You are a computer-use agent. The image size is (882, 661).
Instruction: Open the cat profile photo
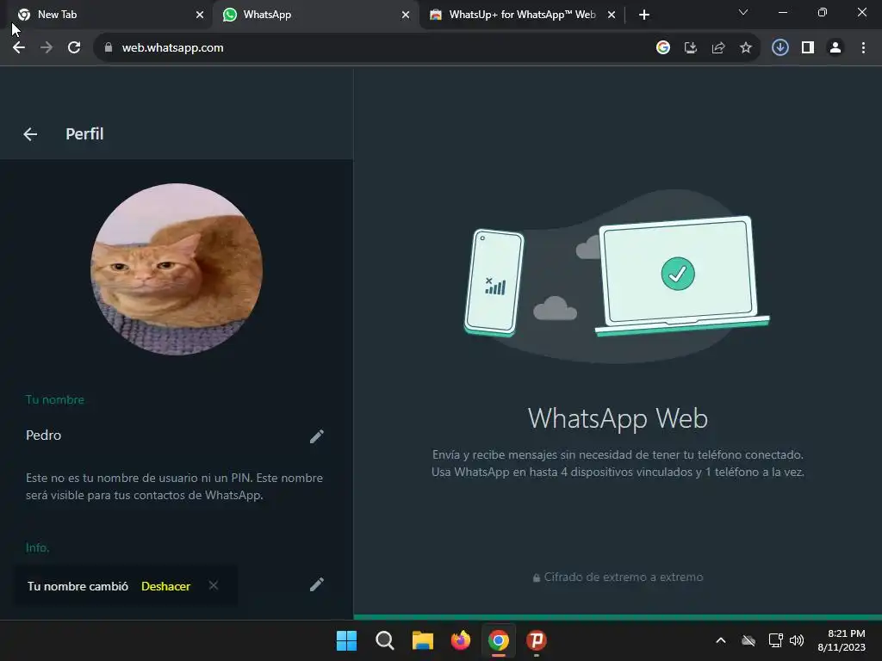tap(177, 269)
